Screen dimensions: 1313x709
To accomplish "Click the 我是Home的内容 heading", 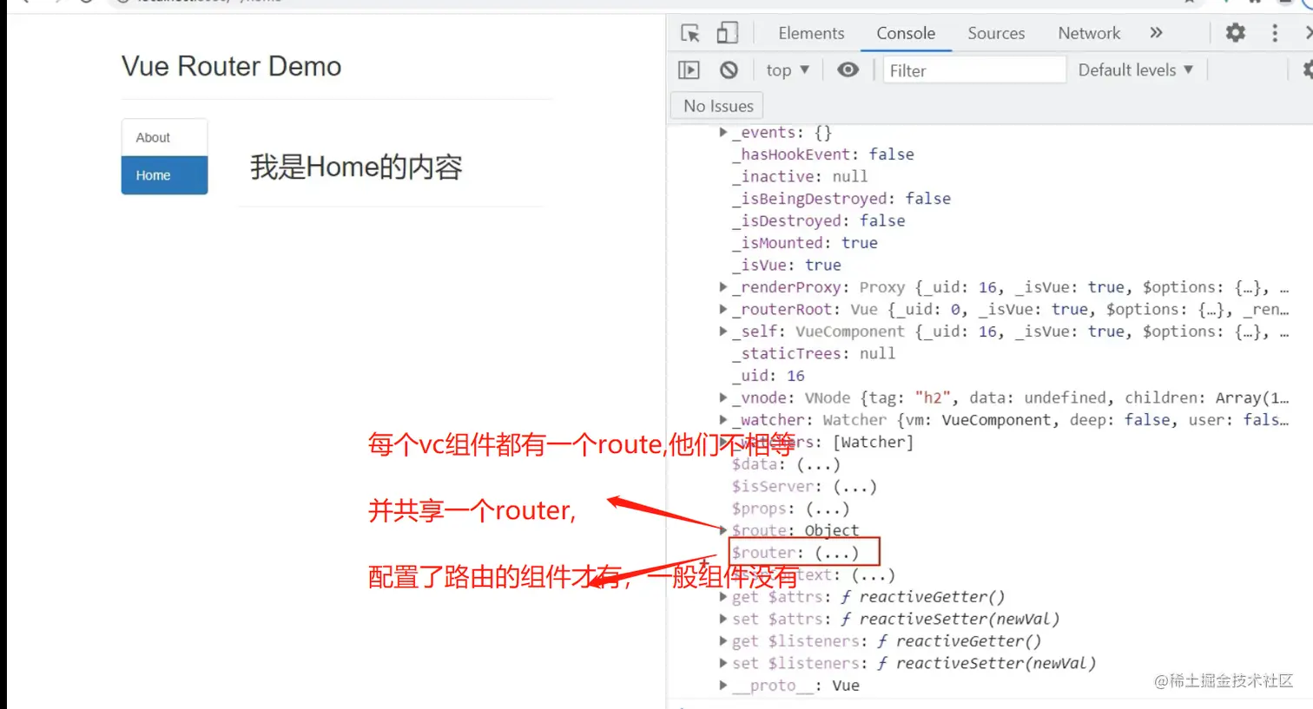I will pyautogui.click(x=356, y=167).
